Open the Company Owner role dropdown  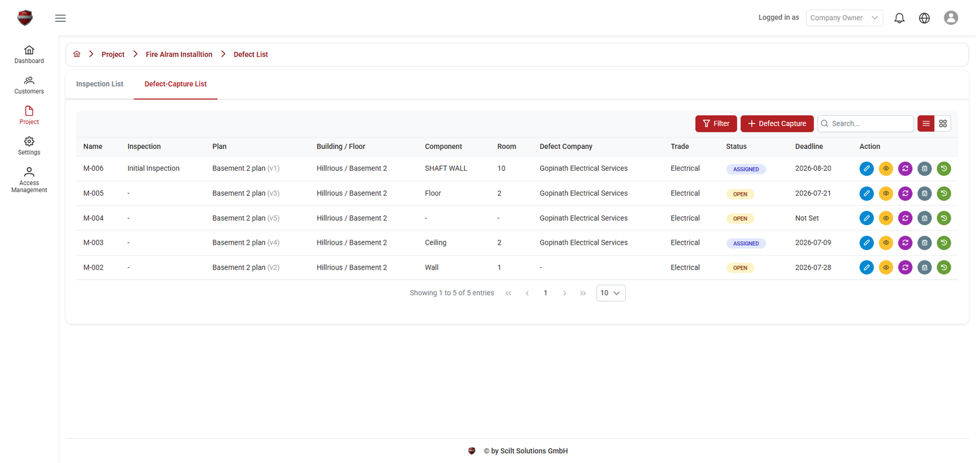(844, 18)
